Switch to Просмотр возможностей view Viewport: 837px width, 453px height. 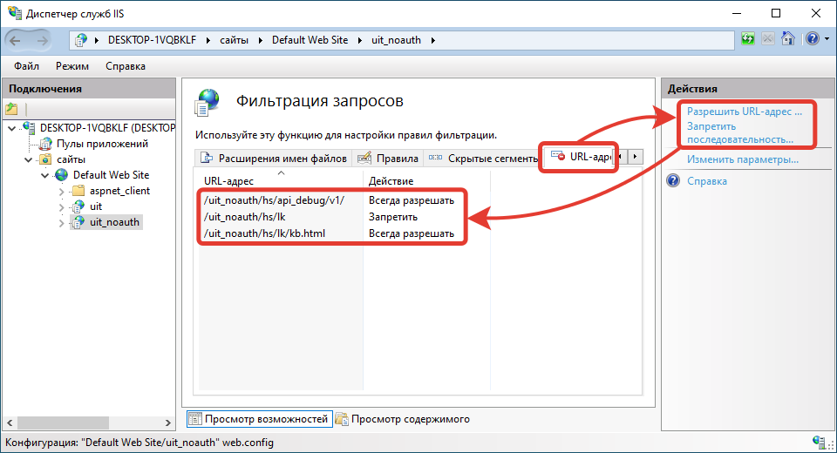click(x=260, y=419)
